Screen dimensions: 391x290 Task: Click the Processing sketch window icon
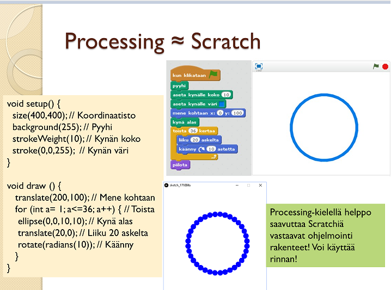click(x=167, y=186)
